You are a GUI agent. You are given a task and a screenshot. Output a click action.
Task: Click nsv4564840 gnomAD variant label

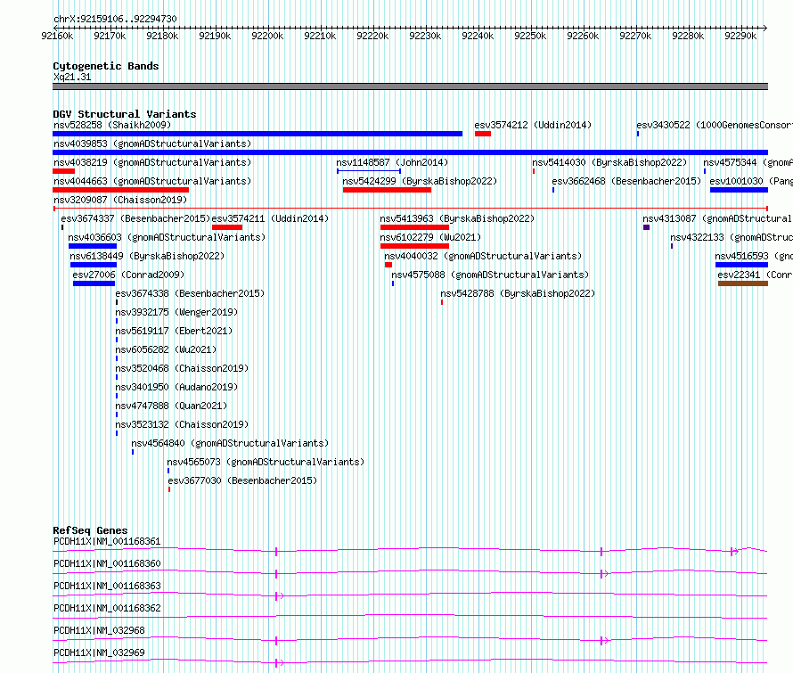[x=230, y=443]
